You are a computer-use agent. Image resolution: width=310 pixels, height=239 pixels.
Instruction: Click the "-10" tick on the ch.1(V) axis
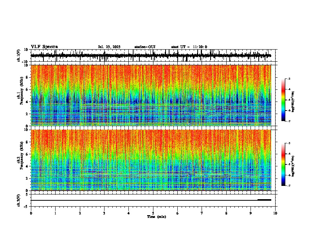pyautogui.click(x=25, y=62)
